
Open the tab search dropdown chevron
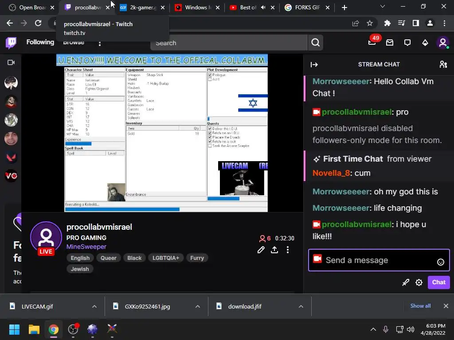click(x=383, y=6)
